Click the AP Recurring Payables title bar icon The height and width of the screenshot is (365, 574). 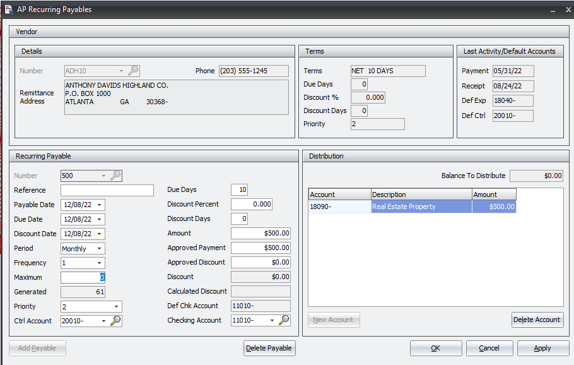[x=8, y=9]
